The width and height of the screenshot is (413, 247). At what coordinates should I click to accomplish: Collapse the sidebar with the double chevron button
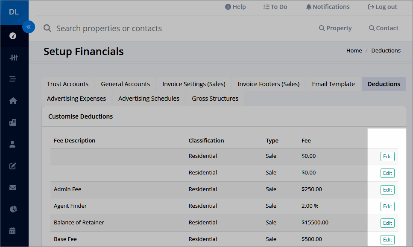(29, 27)
